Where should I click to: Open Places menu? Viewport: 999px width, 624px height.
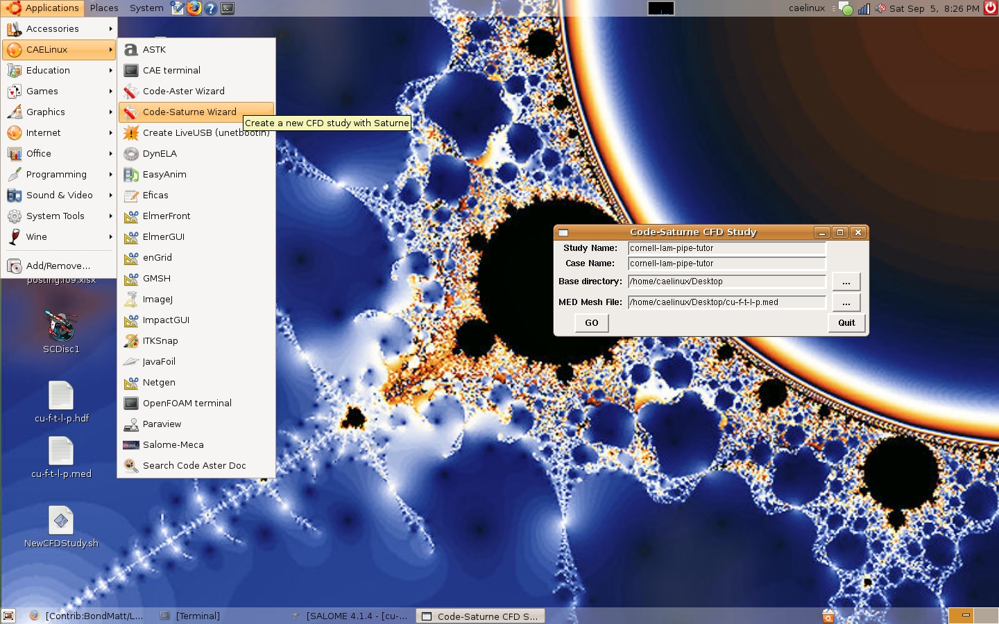click(x=104, y=8)
